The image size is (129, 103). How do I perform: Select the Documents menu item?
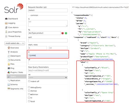[16, 60]
